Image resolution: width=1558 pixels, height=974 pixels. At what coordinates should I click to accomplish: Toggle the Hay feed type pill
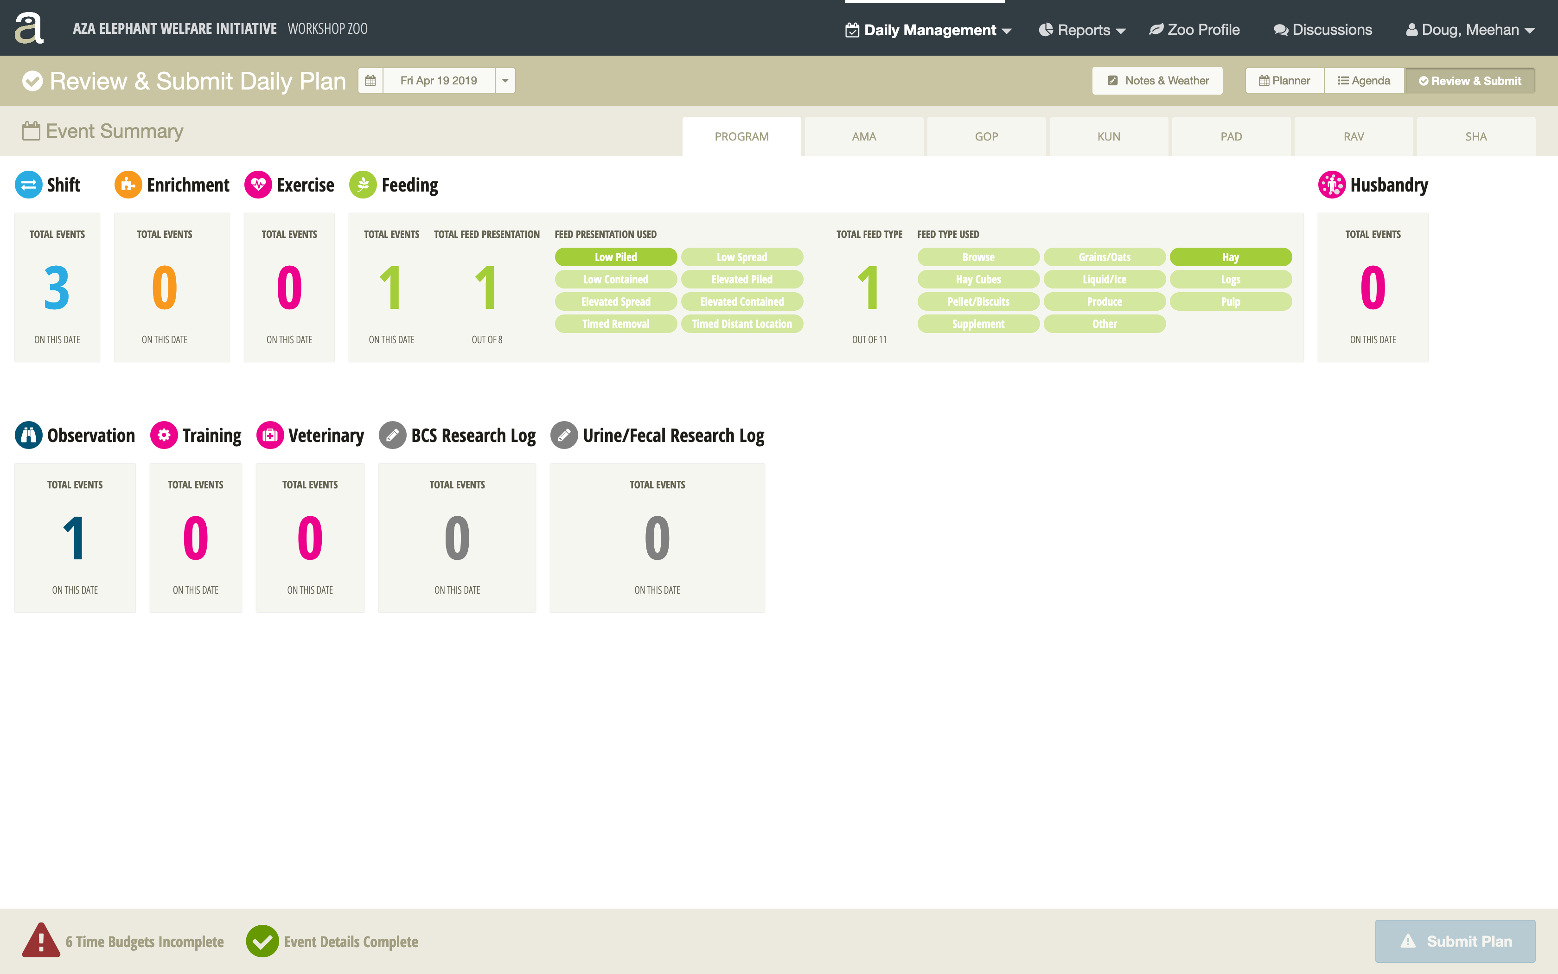pos(1230,257)
